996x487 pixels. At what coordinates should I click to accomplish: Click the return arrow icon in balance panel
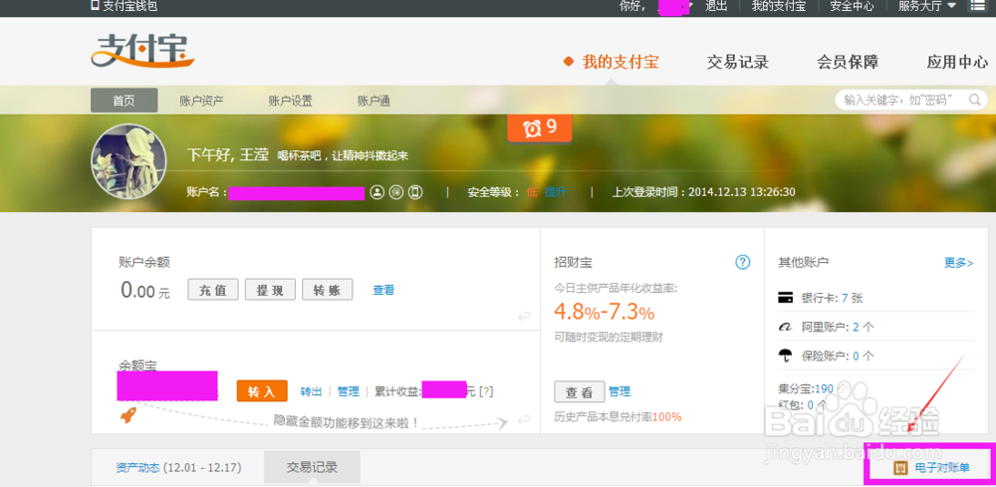click(524, 316)
